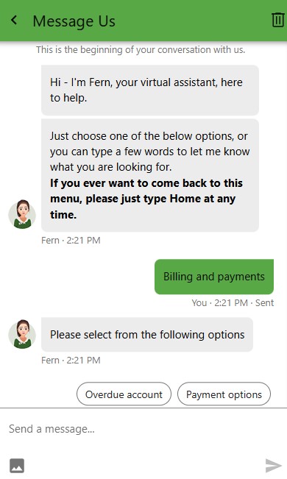
Task: Open the image attachment picker icon
Action: click(x=17, y=466)
